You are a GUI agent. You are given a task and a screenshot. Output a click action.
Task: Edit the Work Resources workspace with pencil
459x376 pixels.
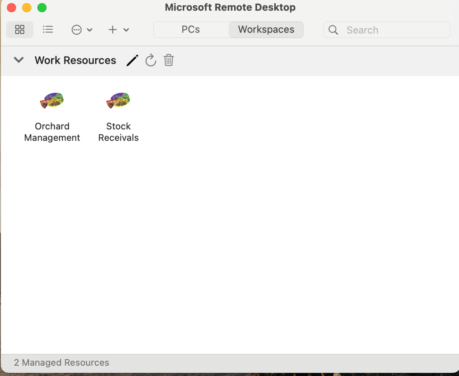(132, 61)
